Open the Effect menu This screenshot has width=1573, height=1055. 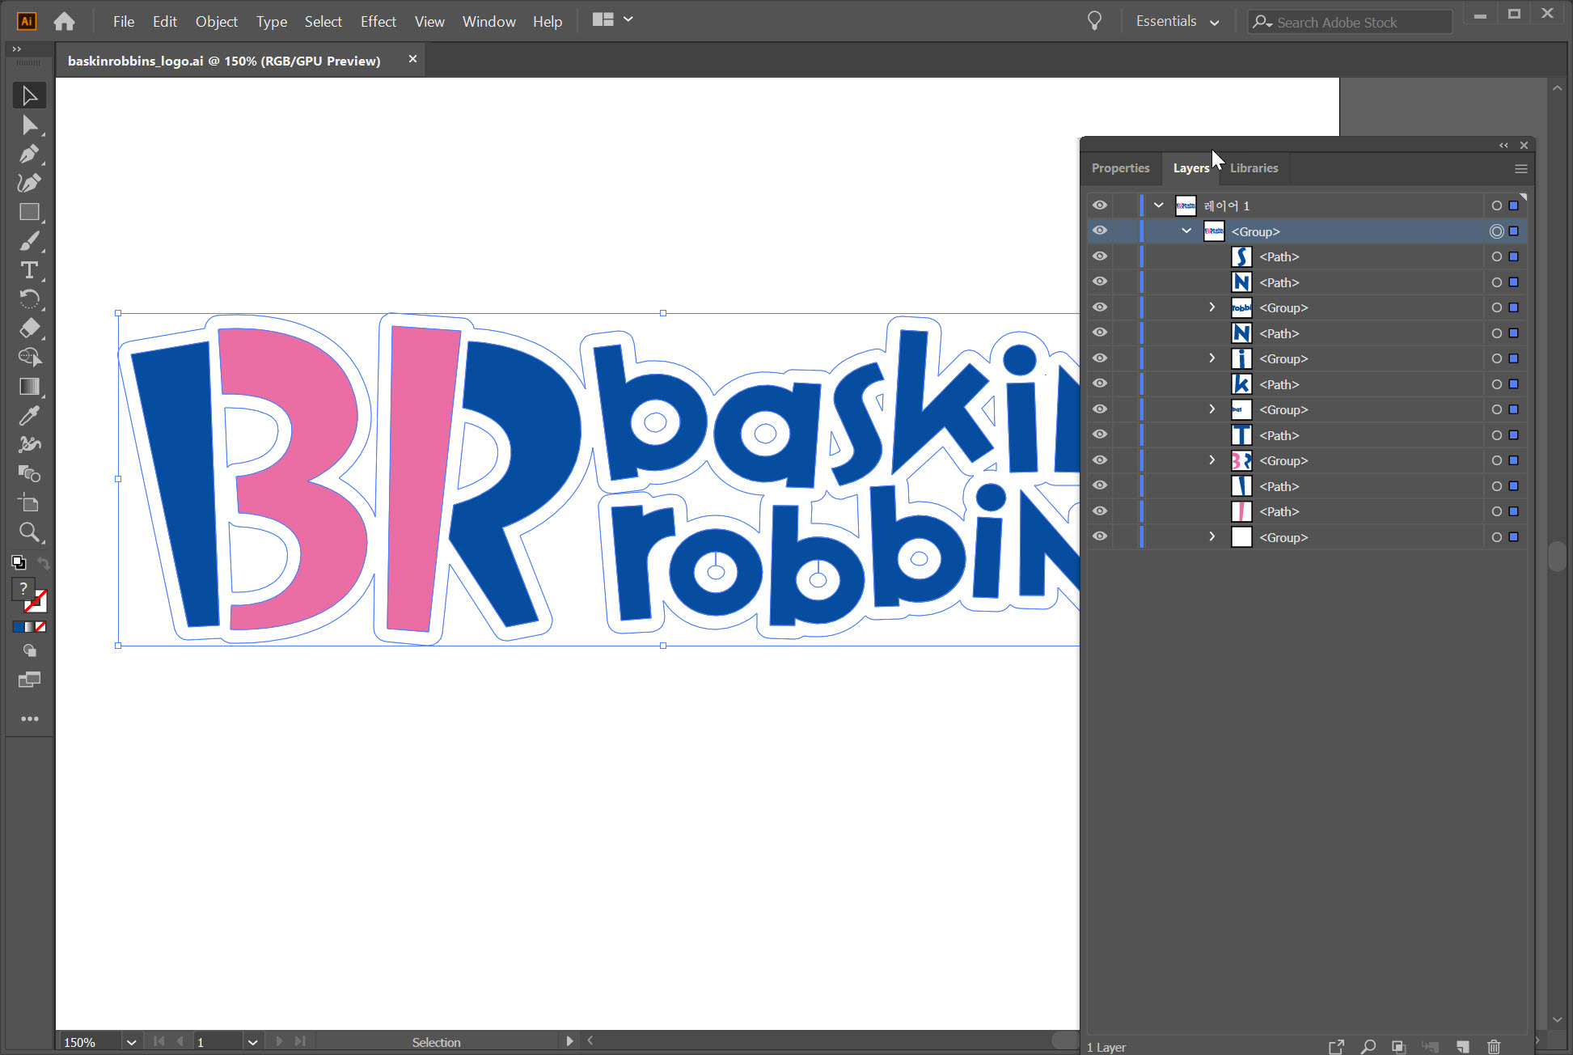pos(378,22)
